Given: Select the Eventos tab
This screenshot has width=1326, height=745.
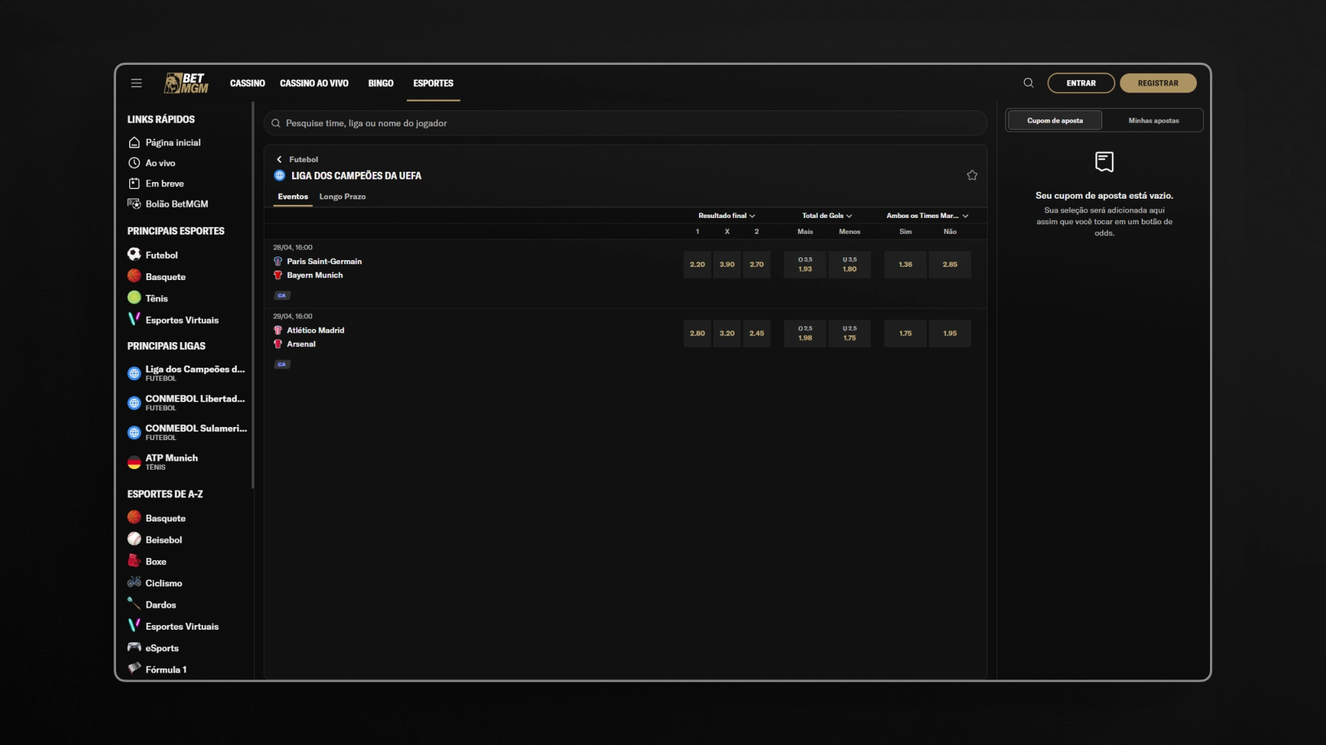Looking at the screenshot, I should tap(293, 197).
